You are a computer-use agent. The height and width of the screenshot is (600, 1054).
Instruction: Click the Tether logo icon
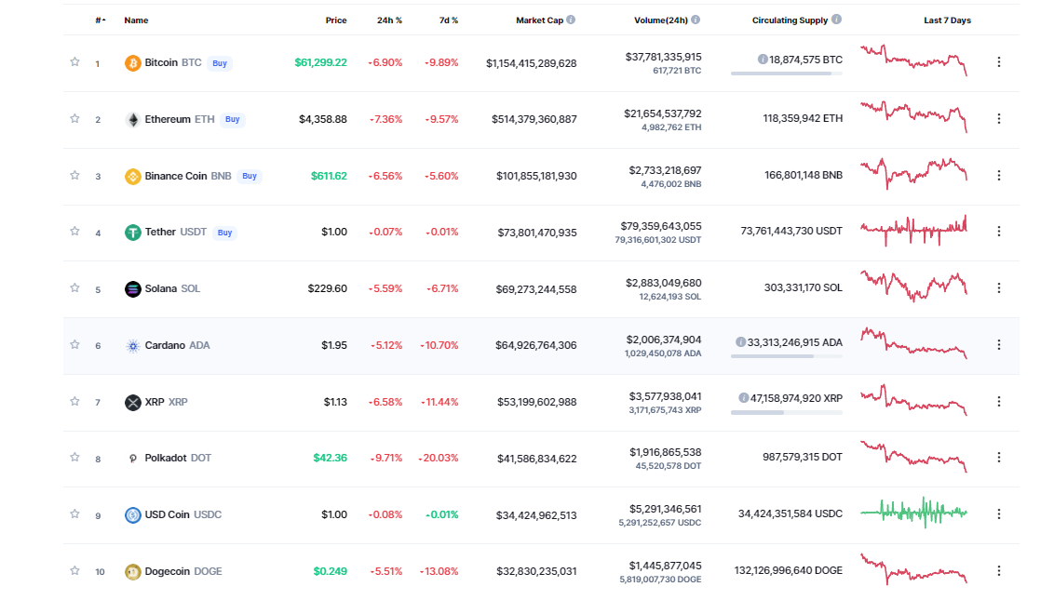pyautogui.click(x=133, y=233)
